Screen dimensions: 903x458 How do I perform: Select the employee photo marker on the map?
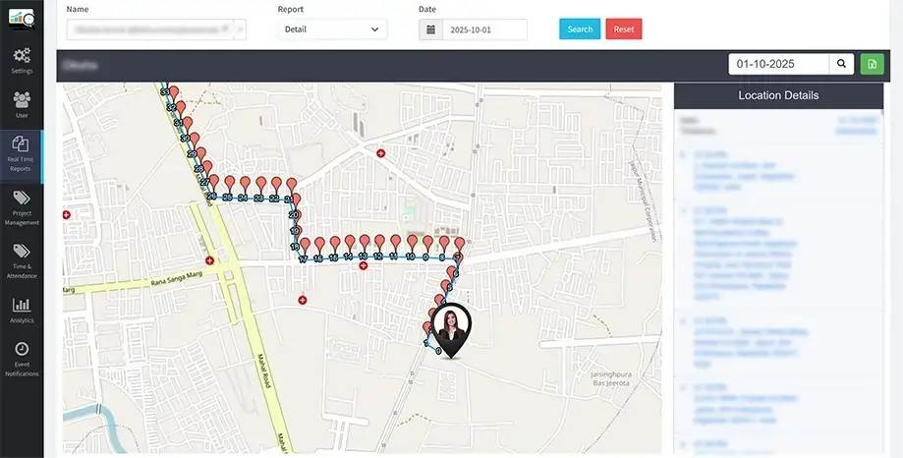pos(451,330)
